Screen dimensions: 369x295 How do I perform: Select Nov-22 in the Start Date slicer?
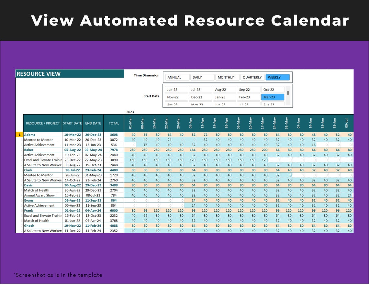(176, 97)
